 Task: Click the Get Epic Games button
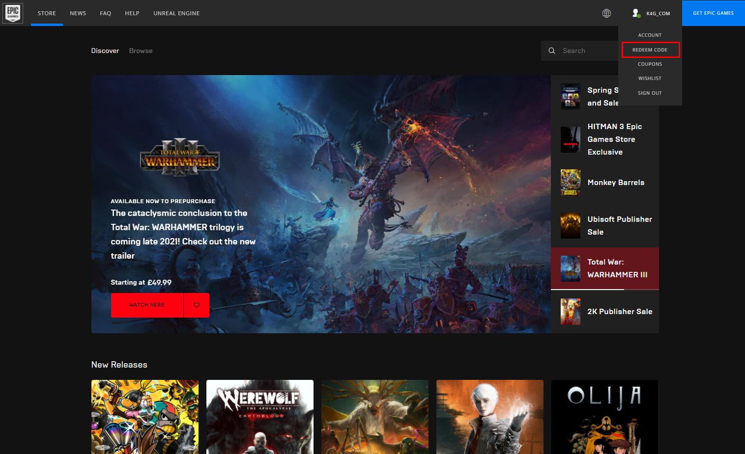713,13
